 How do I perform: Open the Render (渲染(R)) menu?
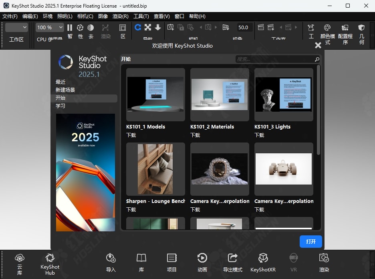[x=121, y=16]
